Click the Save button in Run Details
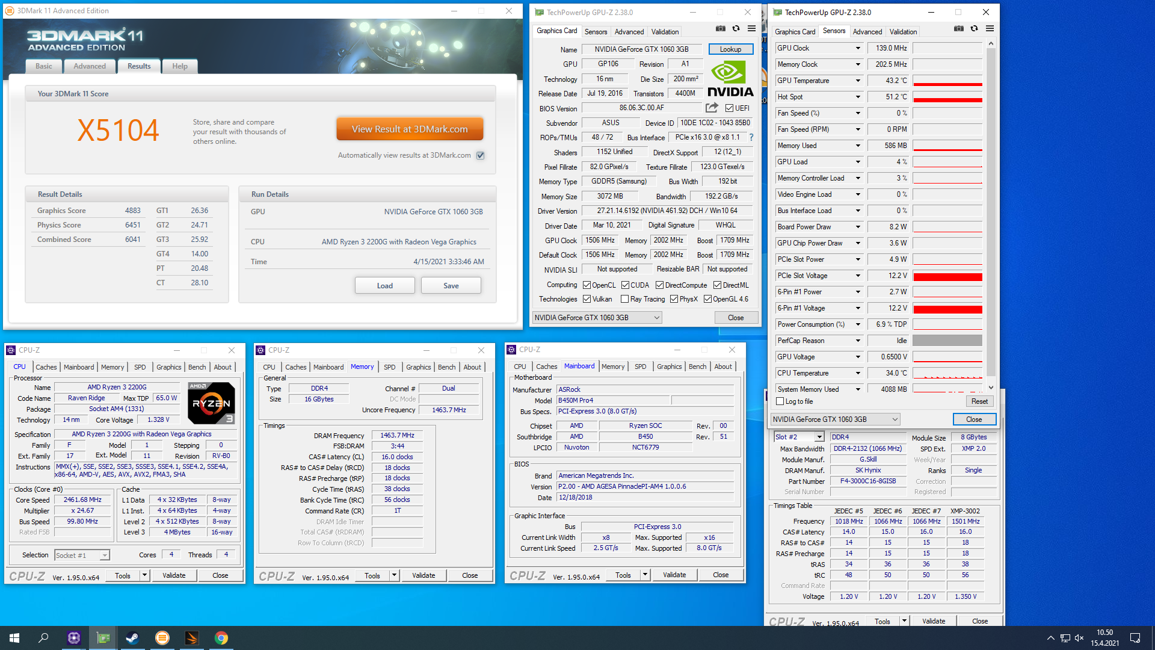The image size is (1155, 650). pos(451,286)
